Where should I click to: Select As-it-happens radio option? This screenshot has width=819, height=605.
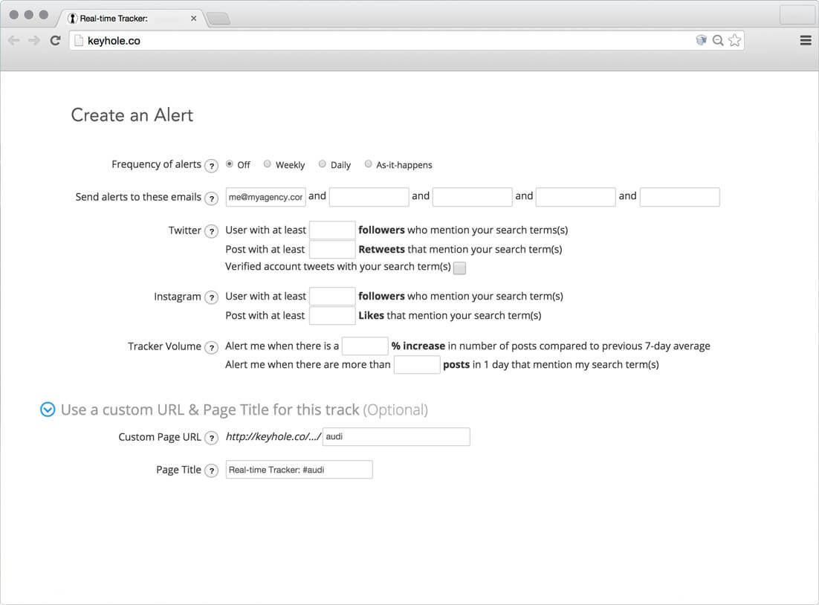368,164
